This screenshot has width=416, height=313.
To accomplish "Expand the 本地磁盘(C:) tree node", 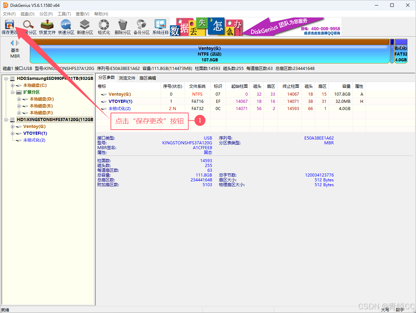I will [13, 85].
